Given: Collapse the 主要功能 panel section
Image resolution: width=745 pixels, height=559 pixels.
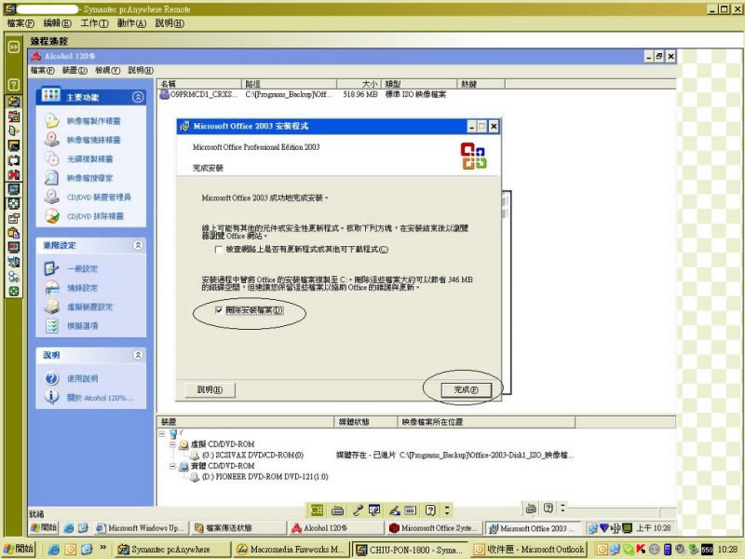Looking at the screenshot, I should 138,97.
